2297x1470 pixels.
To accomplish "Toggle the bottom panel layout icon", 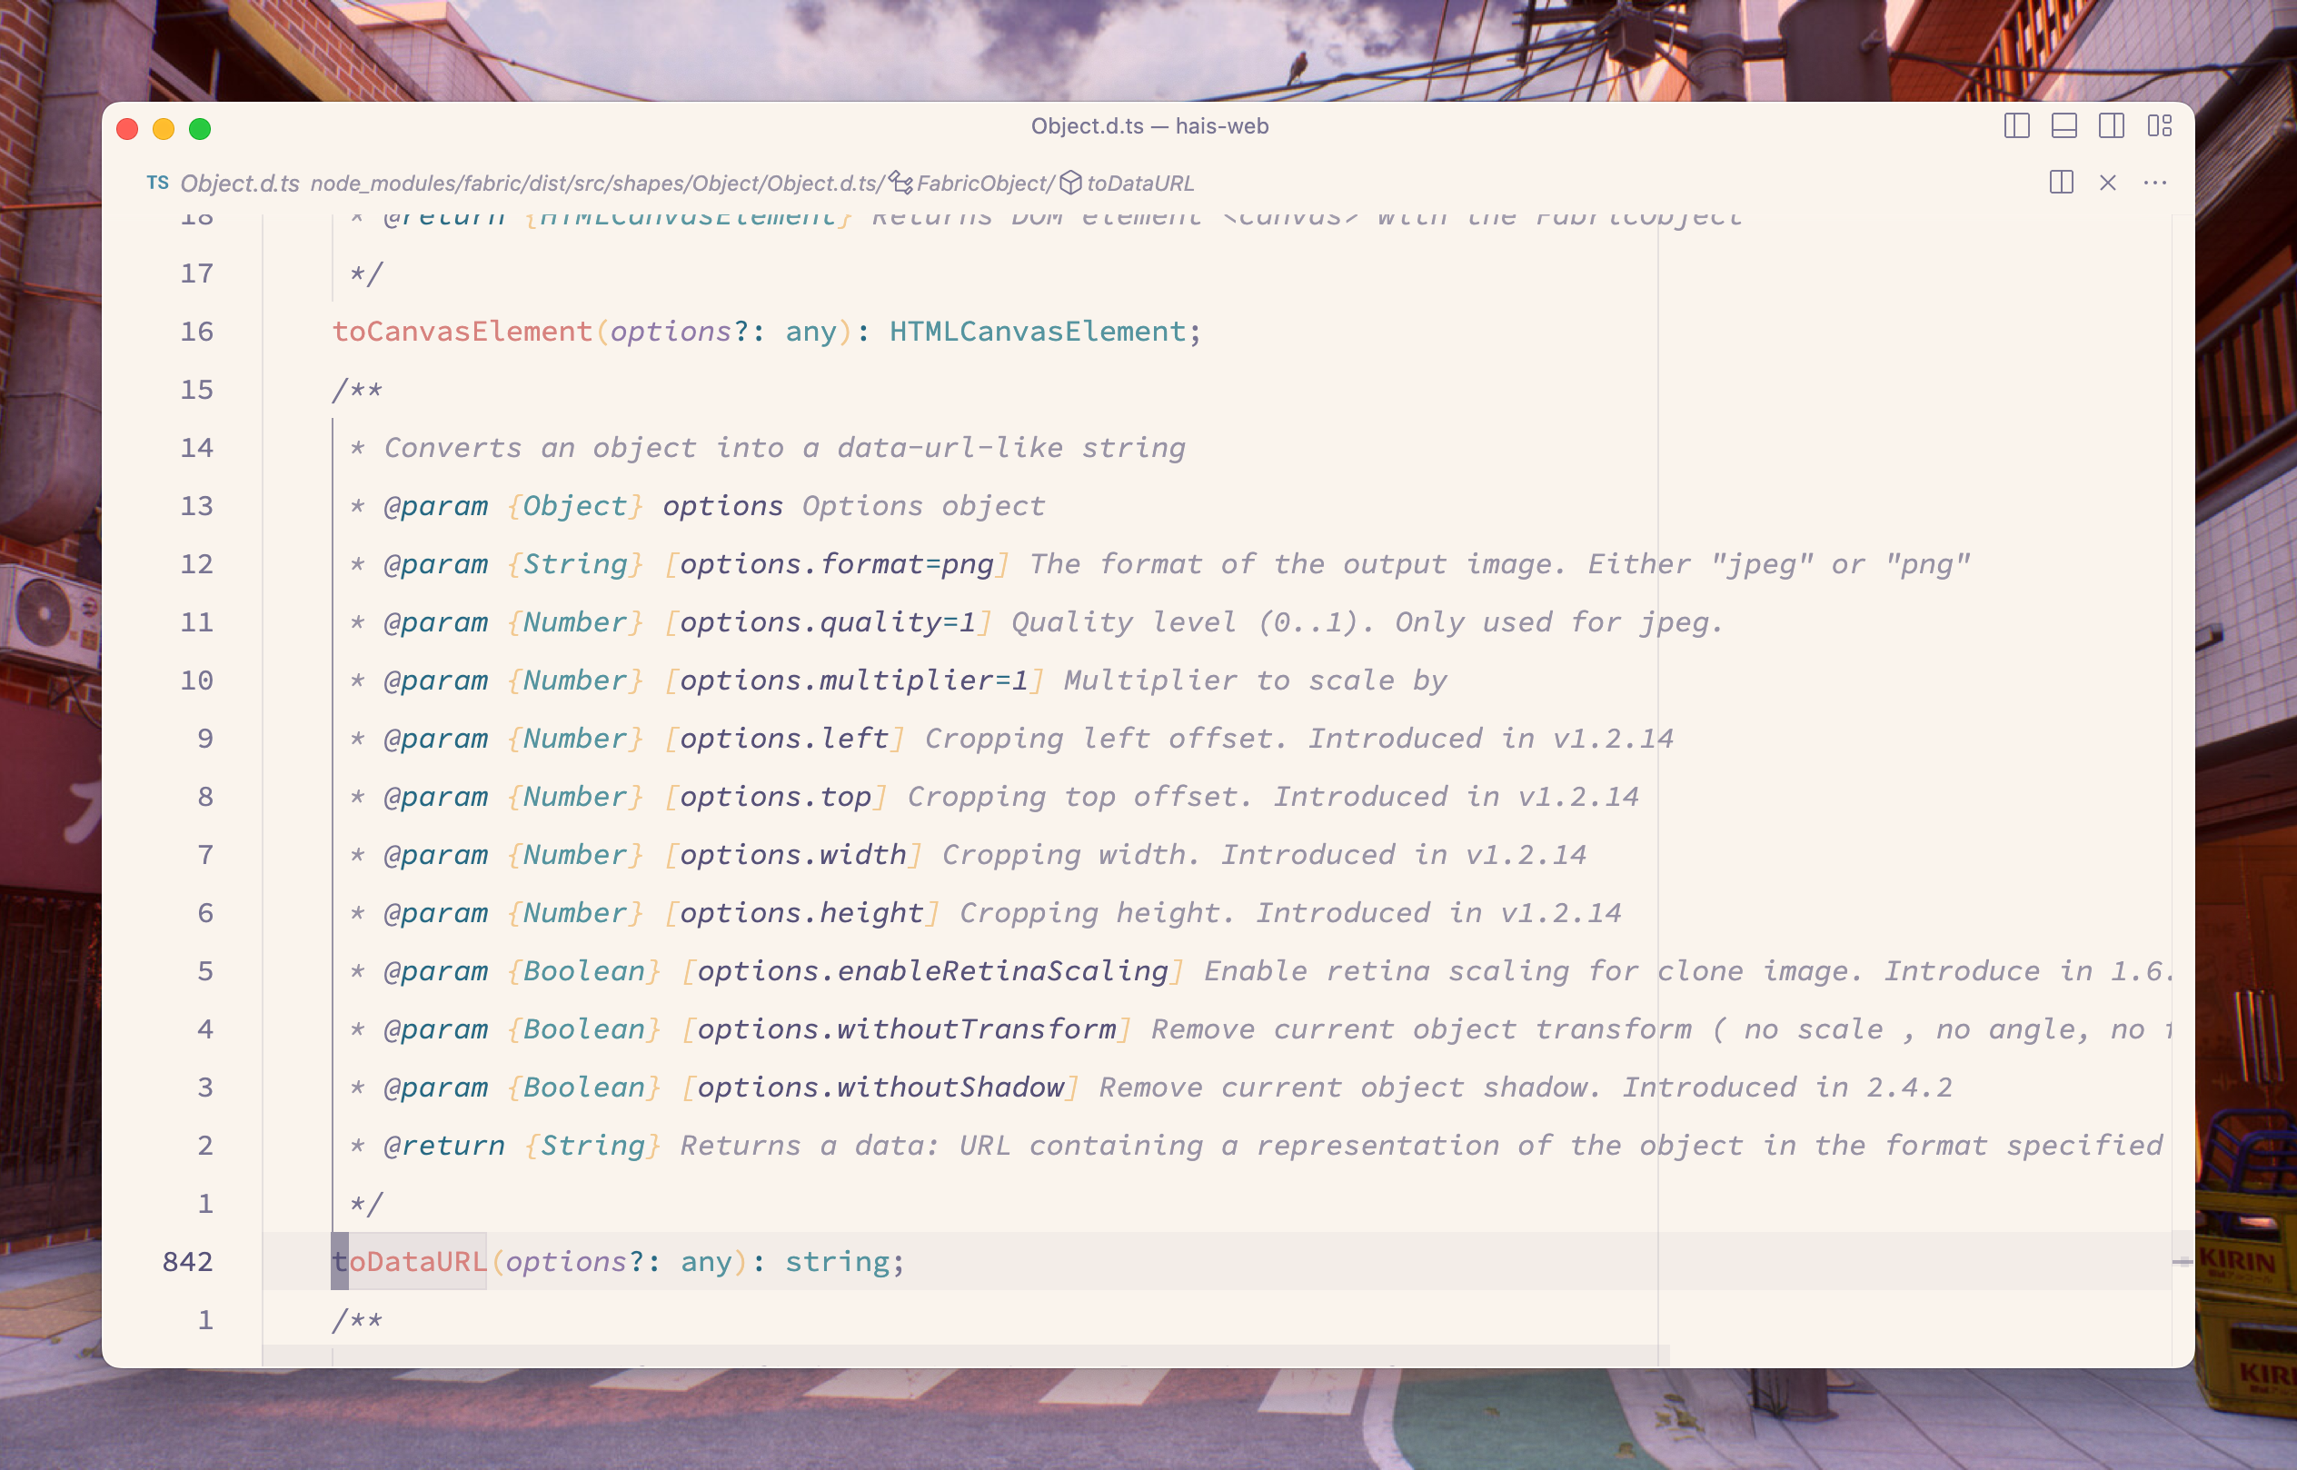I will click(2064, 126).
